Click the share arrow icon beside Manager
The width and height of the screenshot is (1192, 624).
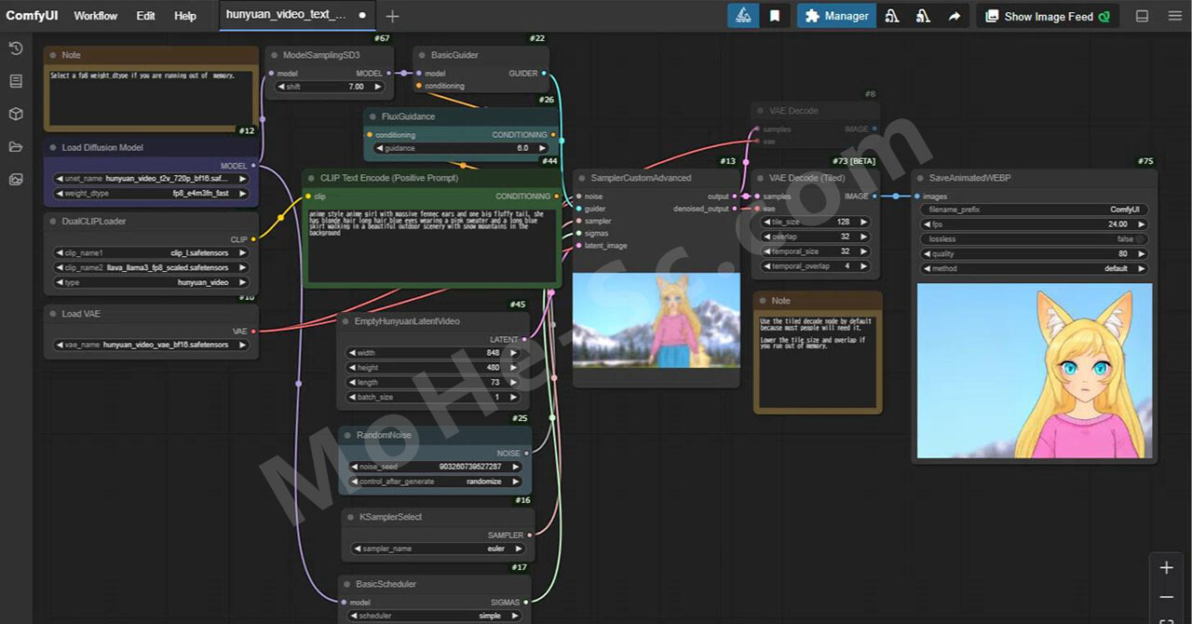click(955, 16)
